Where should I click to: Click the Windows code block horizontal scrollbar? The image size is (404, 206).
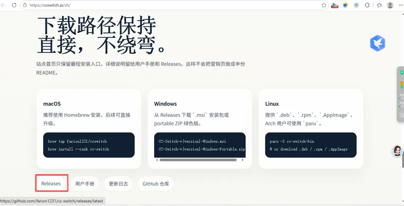[198, 160]
